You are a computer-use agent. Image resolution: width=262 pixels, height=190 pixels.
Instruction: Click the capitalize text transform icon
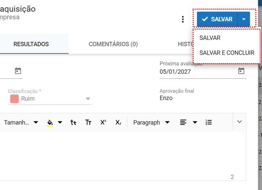tap(88, 123)
